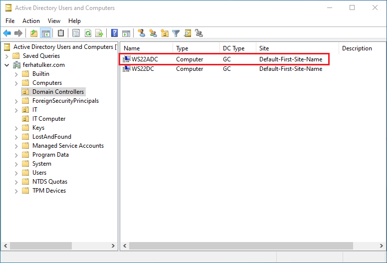Image resolution: width=387 pixels, height=263 pixels.
Task: Sort by the Site column header
Action: 297,48
